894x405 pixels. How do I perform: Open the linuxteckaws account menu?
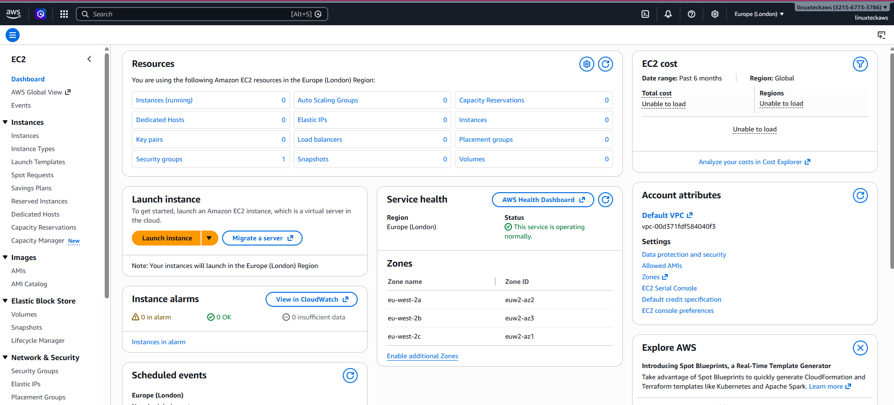[842, 7]
